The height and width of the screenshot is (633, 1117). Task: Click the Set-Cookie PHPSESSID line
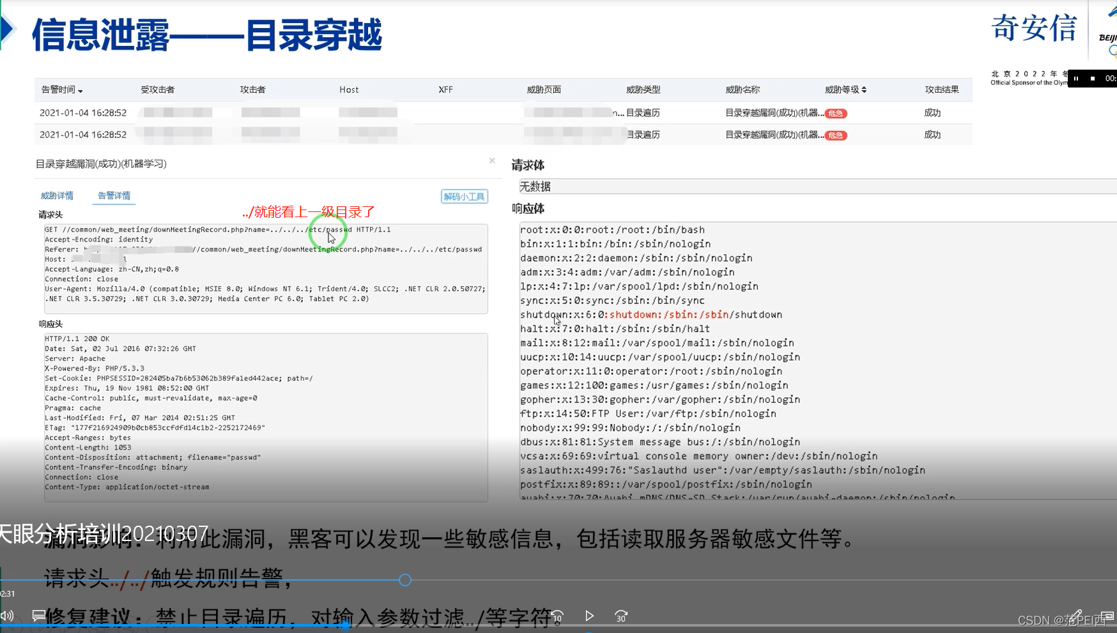pyautogui.click(x=178, y=378)
